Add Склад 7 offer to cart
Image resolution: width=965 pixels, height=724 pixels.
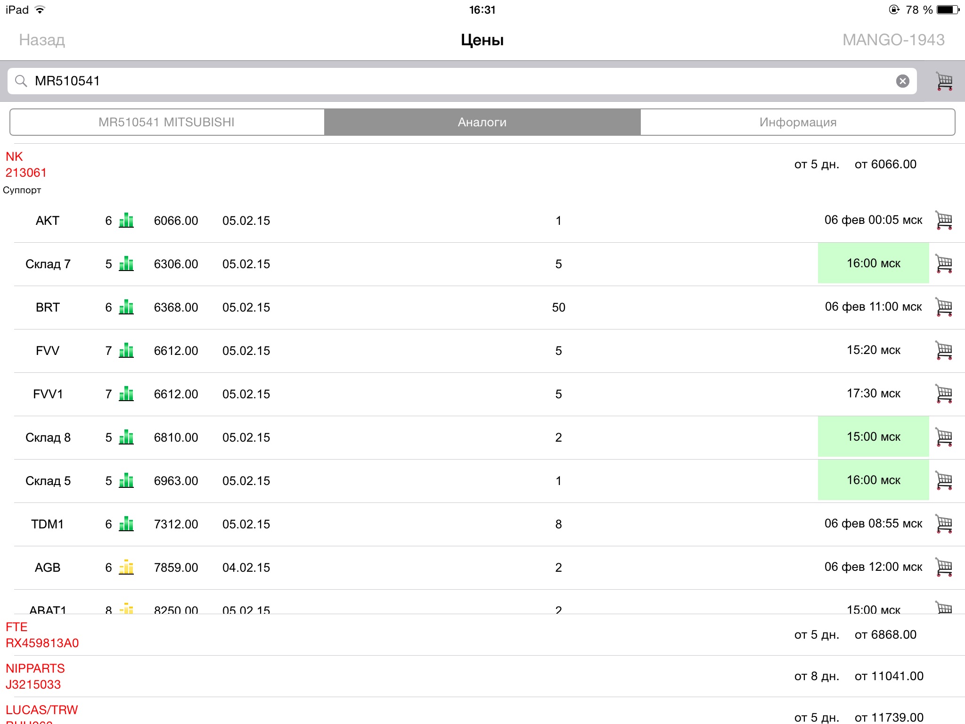pyautogui.click(x=944, y=264)
